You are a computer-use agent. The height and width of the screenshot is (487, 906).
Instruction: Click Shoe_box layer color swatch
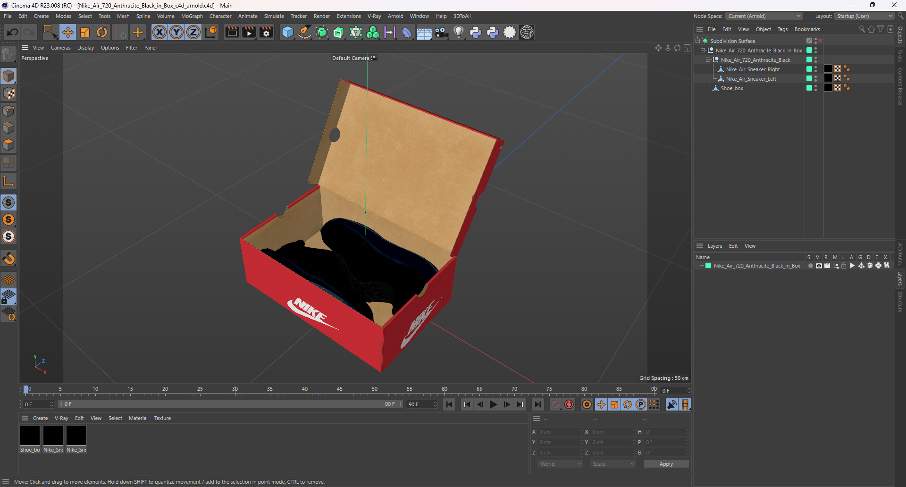point(809,88)
